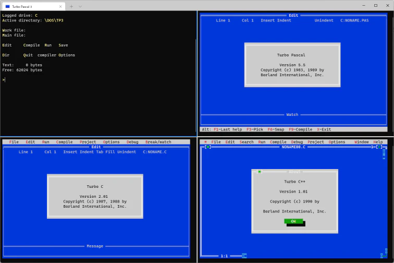Open the Help menu in Turbo C++
Image resolution: width=394 pixels, height=263 pixels.
[x=378, y=142]
